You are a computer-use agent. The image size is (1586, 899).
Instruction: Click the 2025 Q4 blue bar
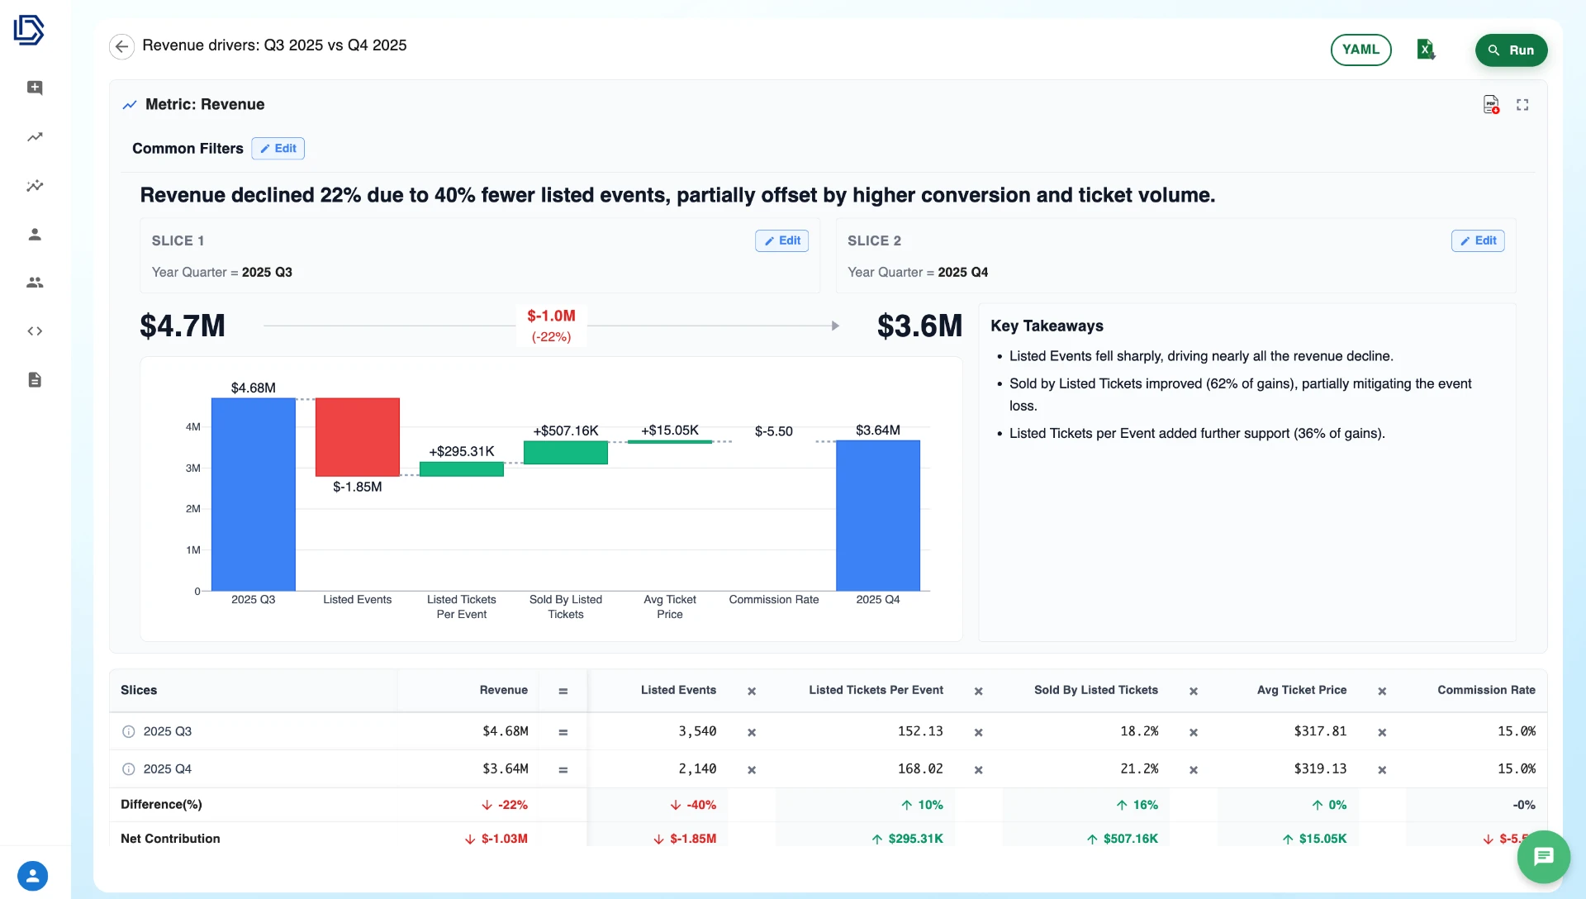[x=878, y=516]
